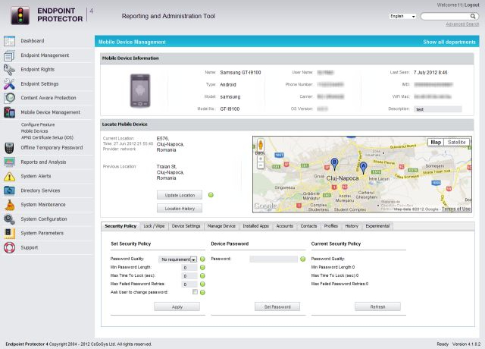This screenshot has width=485, height=349.
Task: Switch to the Device Settings tab
Action: (186, 226)
